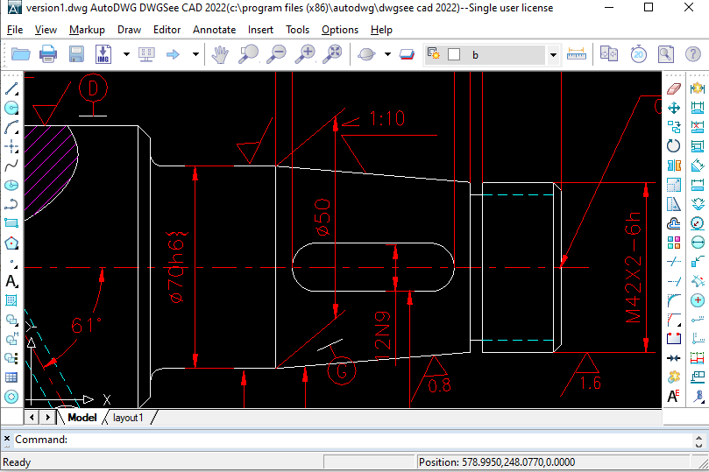Select the Mirror tool
Viewport: 709px width, 472px height.
[x=674, y=166]
